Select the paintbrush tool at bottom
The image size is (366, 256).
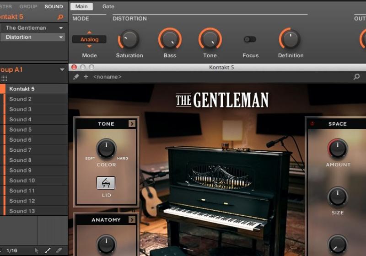[x=48, y=251]
